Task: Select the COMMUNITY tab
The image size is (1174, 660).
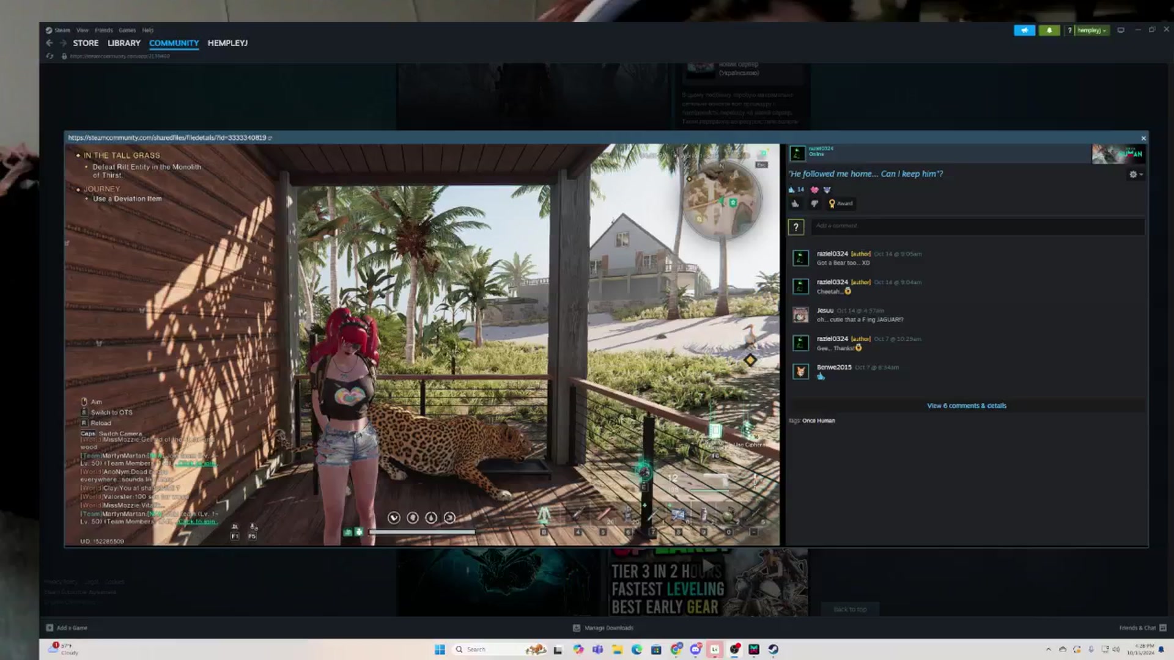Action: (x=174, y=43)
